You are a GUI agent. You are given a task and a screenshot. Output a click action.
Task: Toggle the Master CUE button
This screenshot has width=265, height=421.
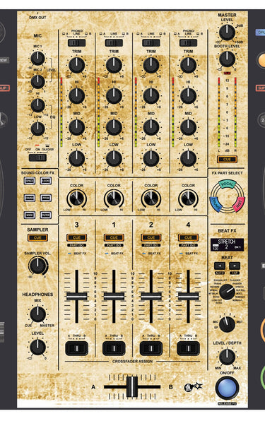point(227,159)
